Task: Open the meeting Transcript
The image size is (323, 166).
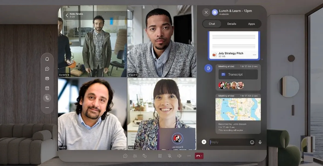Action: point(238,74)
